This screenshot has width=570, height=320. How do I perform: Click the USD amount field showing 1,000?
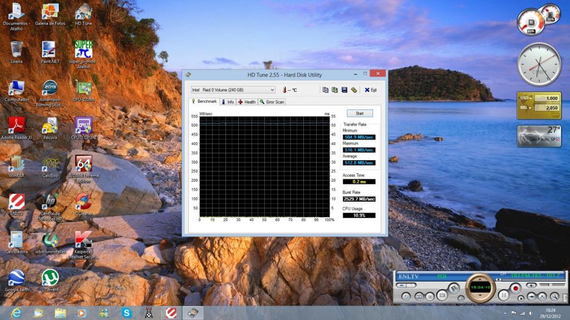coord(547,98)
